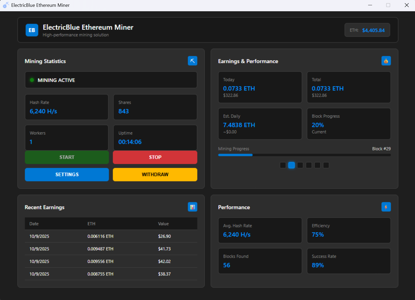The image size is (415, 300).
Task: Click the lightning bolt icon in Performance
Action: pos(386,207)
